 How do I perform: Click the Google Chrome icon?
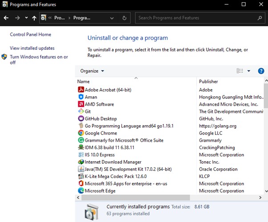[81, 133]
